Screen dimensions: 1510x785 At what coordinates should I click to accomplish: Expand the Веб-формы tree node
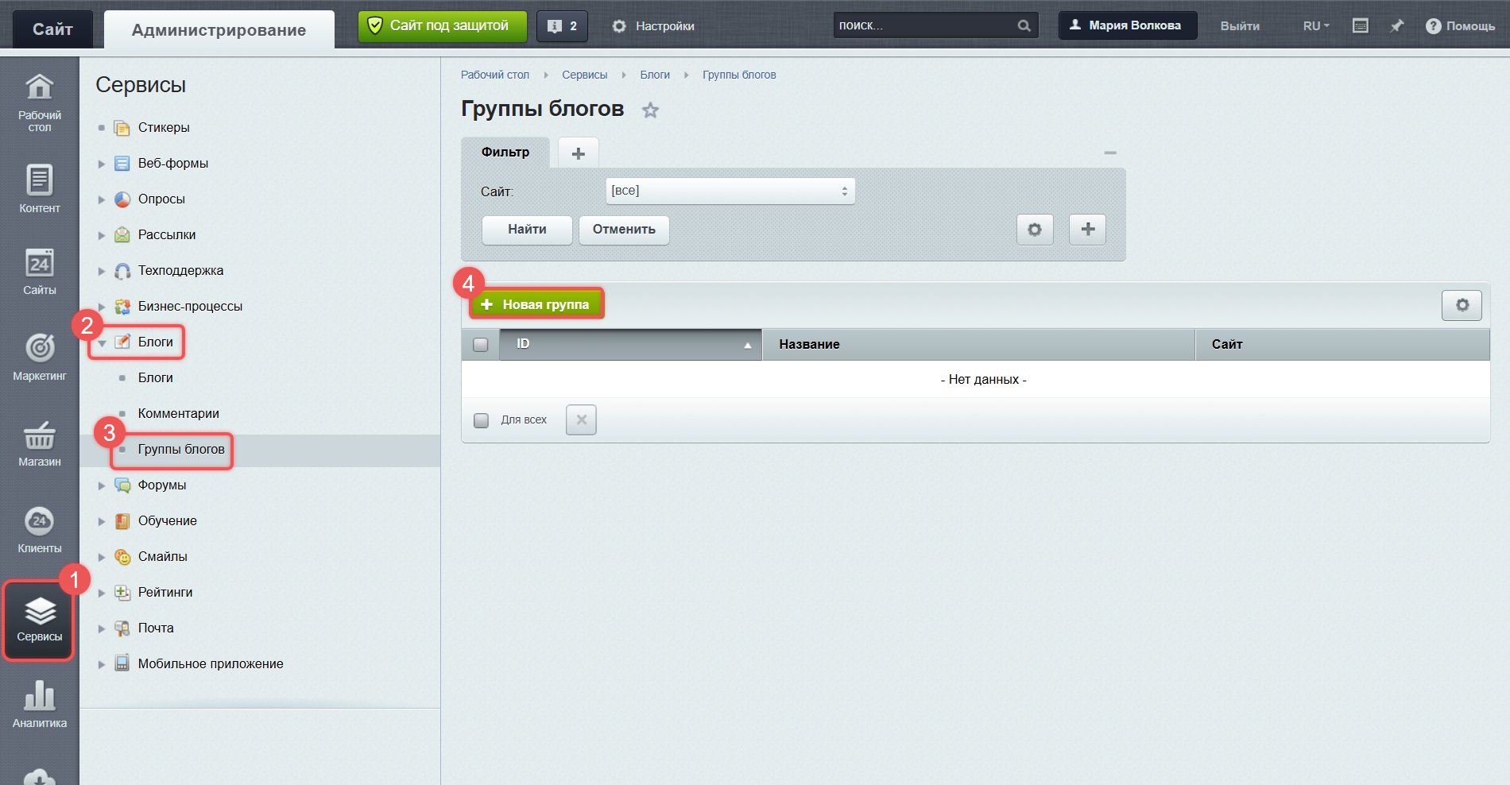point(102,164)
